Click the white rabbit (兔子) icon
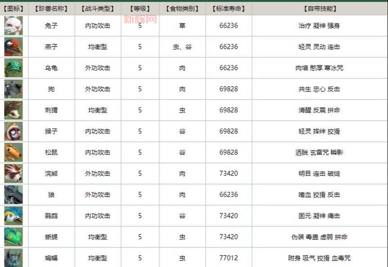 click(x=13, y=26)
